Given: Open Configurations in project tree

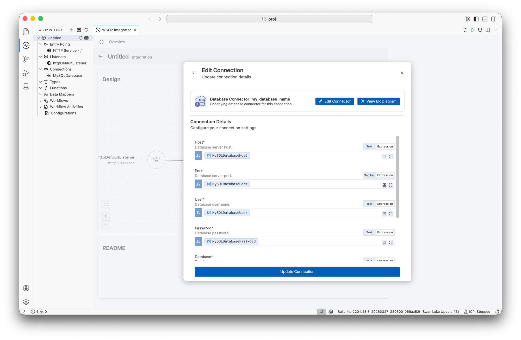Looking at the screenshot, I should pos(63,113).
